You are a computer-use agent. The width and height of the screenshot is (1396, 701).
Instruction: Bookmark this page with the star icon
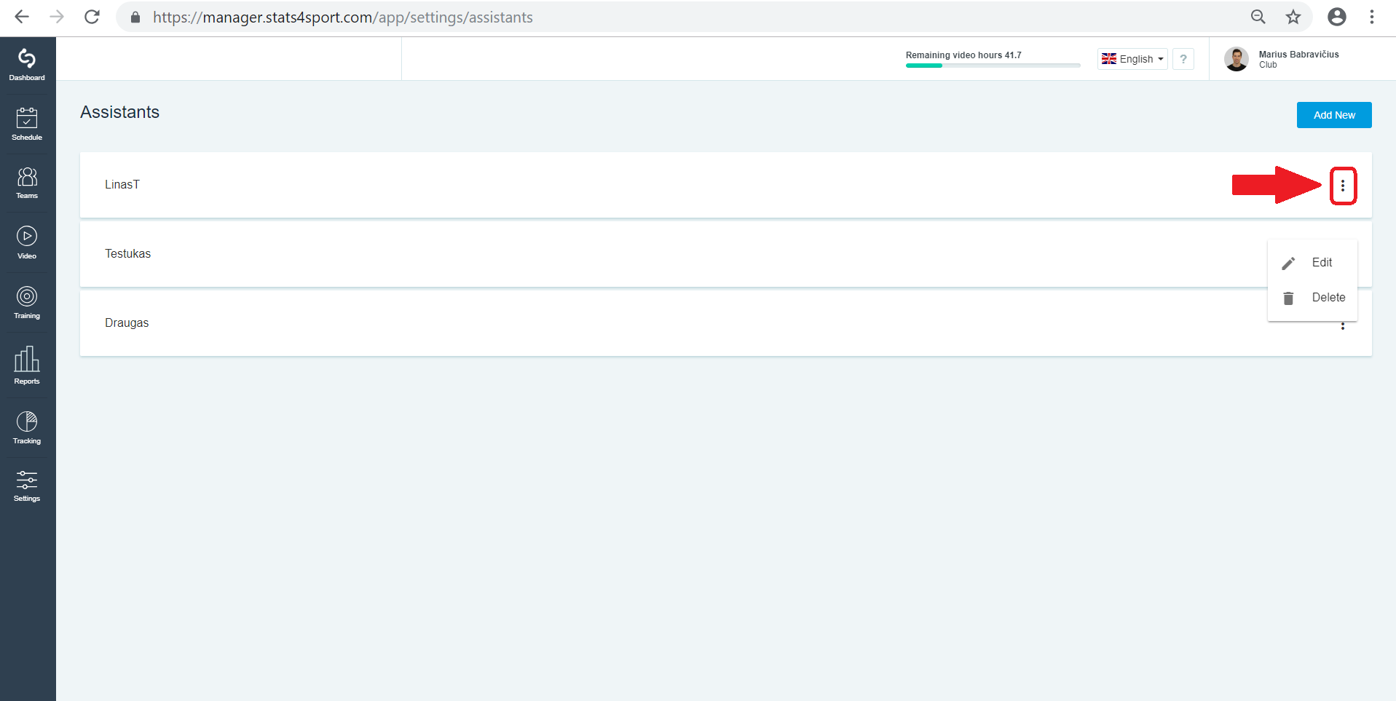click(1293, 17)
